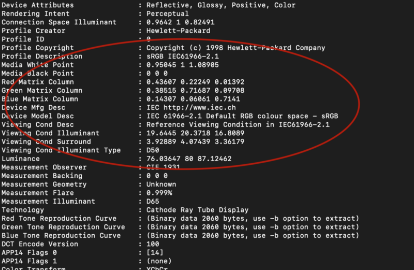The image size is (414, 270).
Task: Click the Media White Point values
Action: (183, 65)
